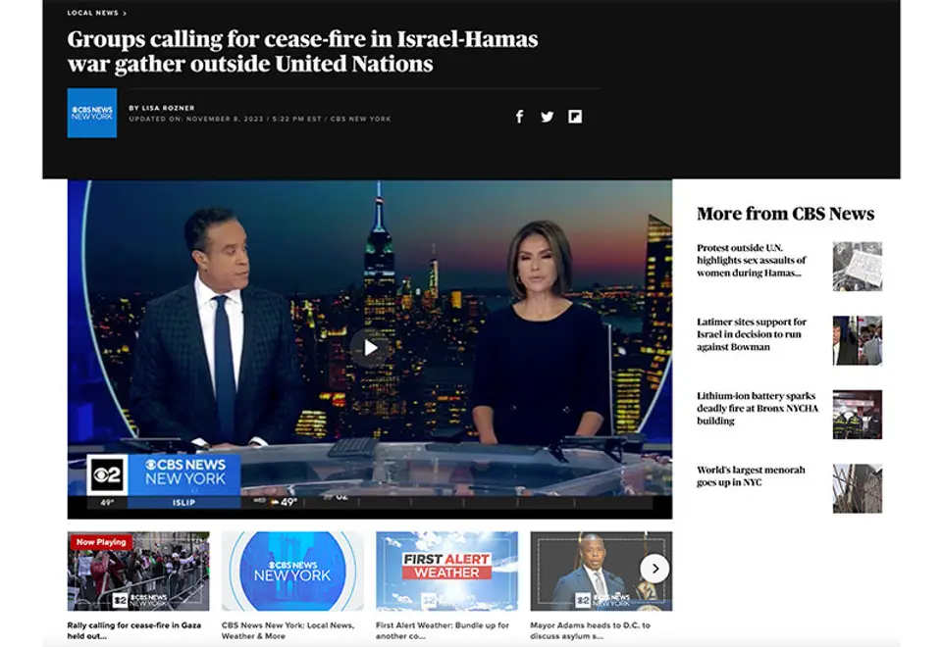Select thumbnail for U.N. protest story
Image resolution: width=942 pixels, height=647 pixels.
[x=858, y=267]
